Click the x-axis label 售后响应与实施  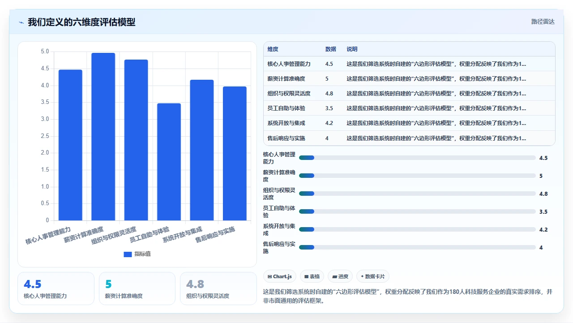(215, 235)
